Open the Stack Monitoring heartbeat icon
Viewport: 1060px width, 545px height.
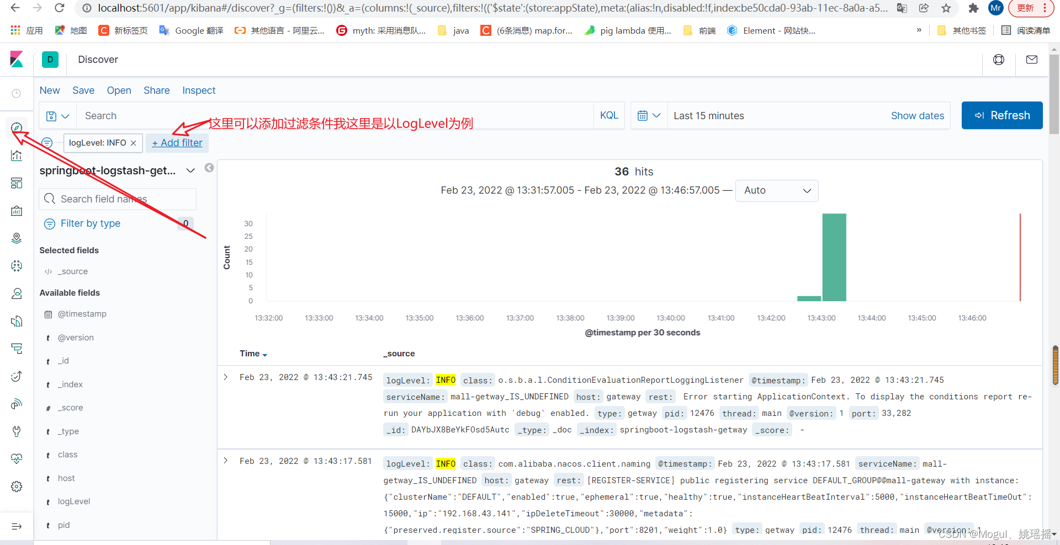point(17,459)
